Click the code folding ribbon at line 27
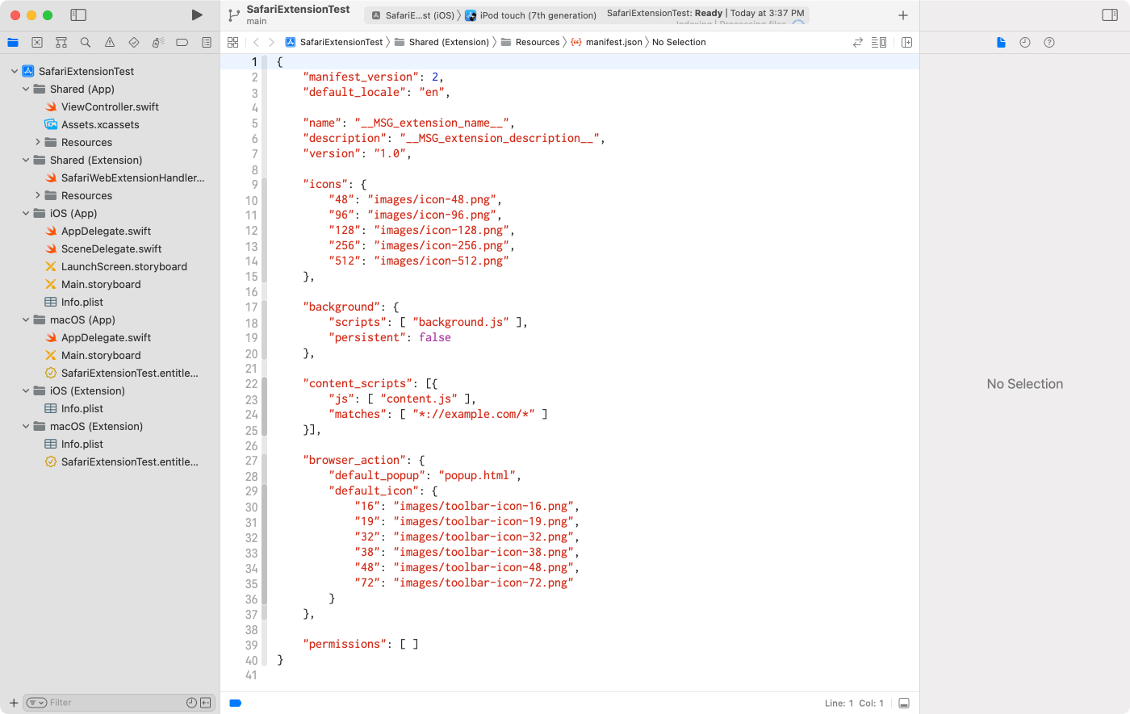1130x714 pixels. coord(264,460)
